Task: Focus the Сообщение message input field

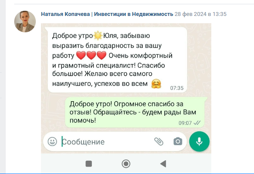Action: [107, 142]
